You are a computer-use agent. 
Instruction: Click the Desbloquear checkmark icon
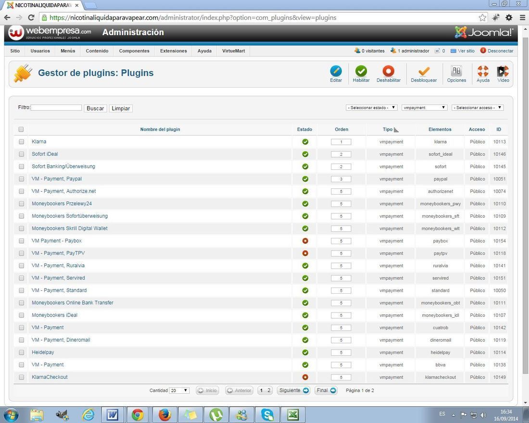click(424, 71)
